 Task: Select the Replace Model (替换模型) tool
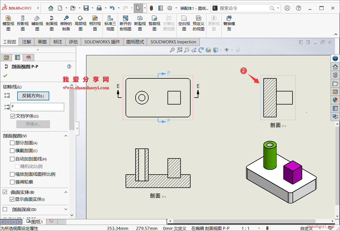pos(229,23)
